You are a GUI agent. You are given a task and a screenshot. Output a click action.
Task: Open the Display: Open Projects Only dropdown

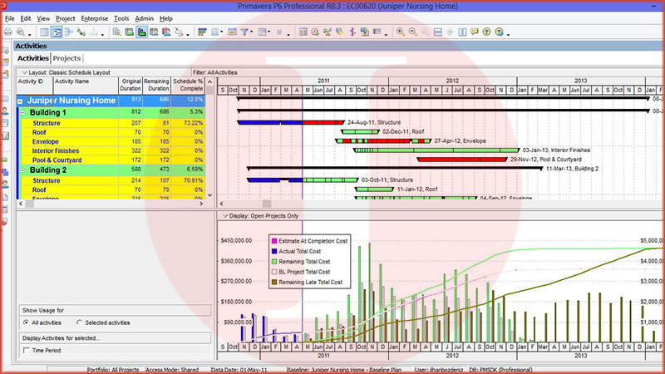pos(225,216)
